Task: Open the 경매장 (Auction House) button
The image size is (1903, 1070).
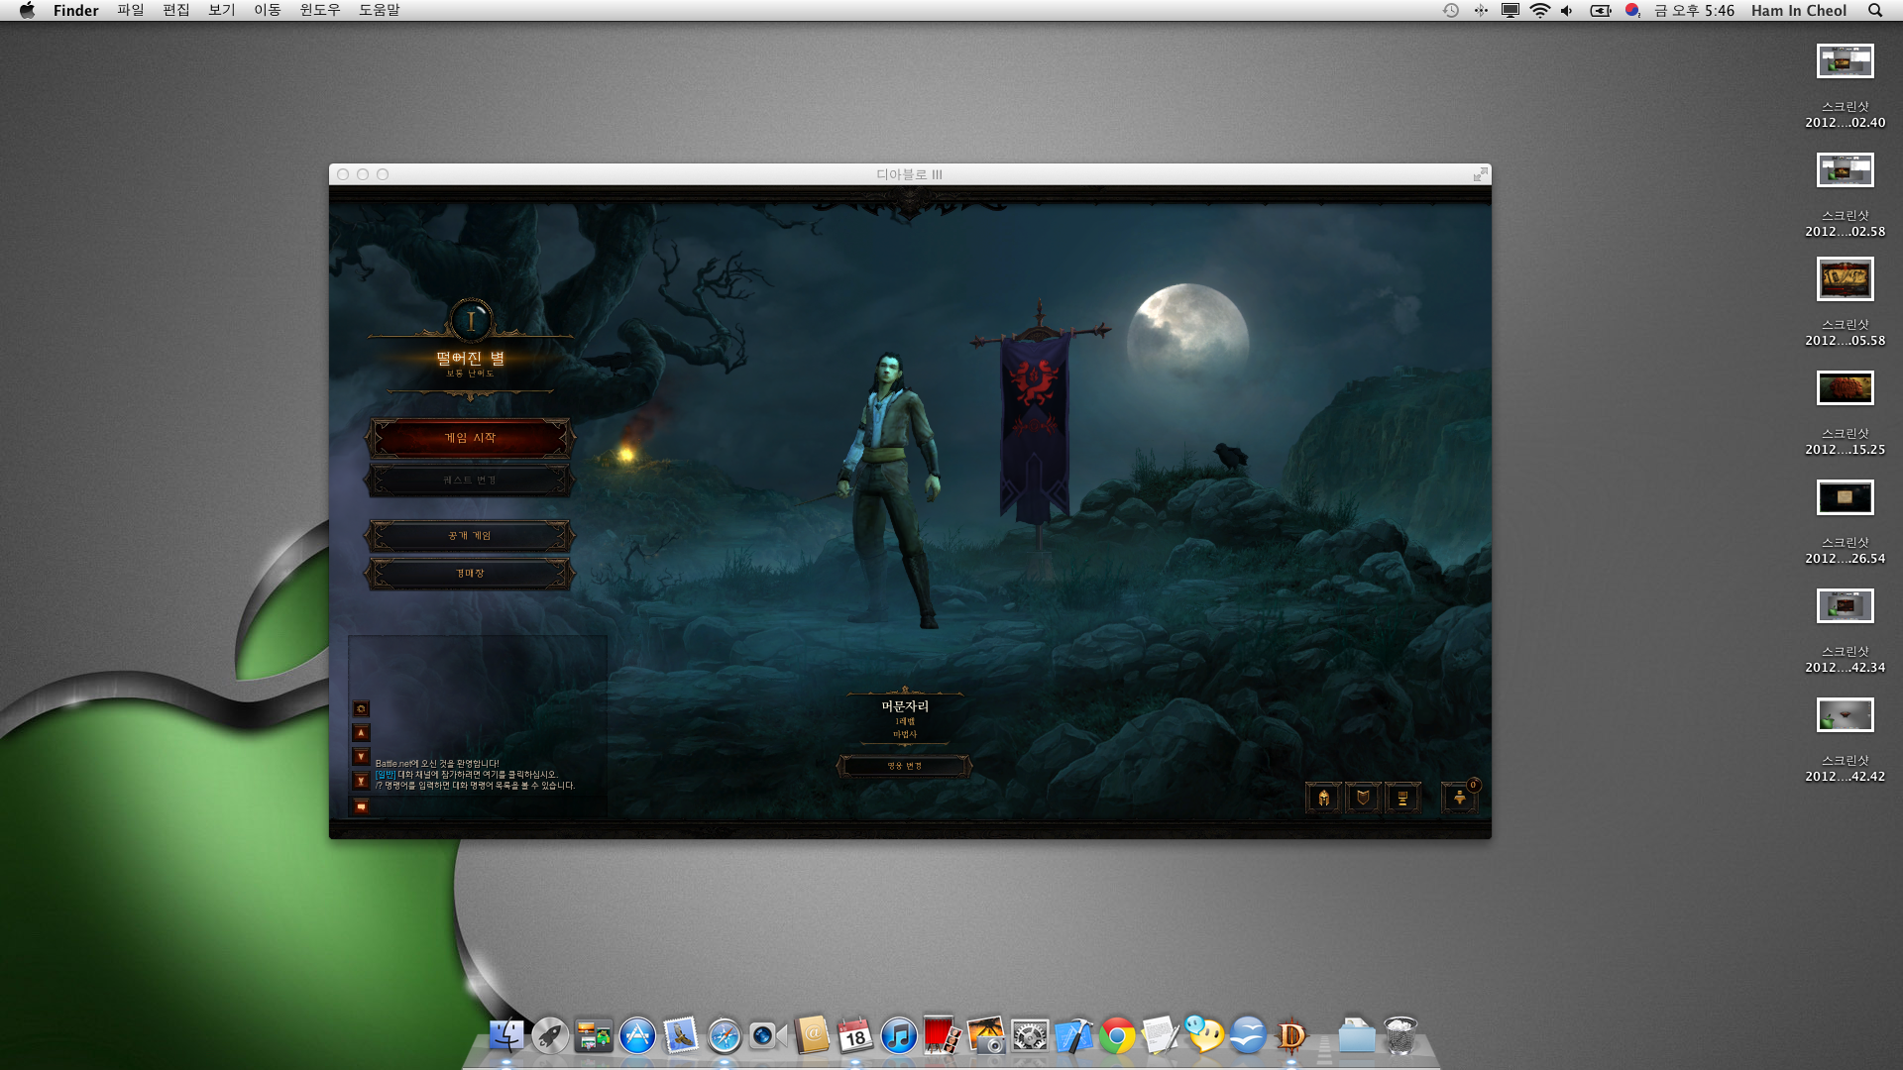Action: [x=470, y=574]
